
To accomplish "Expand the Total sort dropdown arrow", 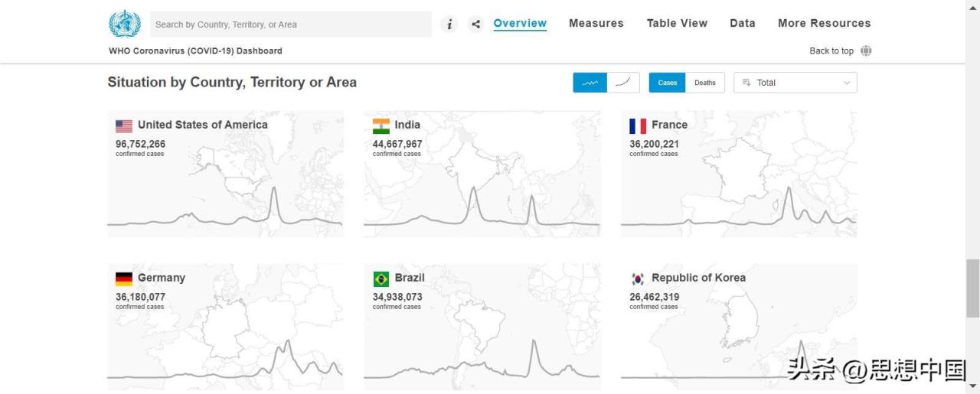I will [x=847, y=83].
